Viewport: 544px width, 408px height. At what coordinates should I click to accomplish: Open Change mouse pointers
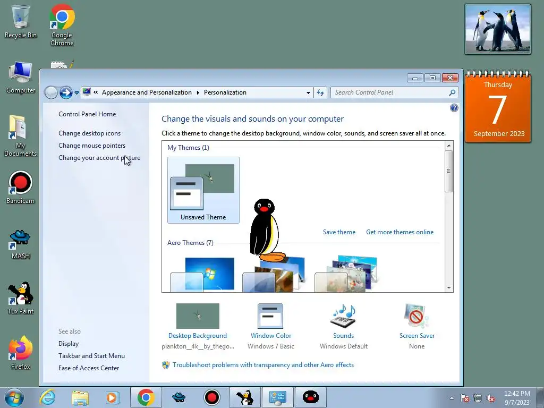pos(92,146)
